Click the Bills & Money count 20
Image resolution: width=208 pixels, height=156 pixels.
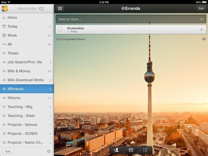point(49,71)
